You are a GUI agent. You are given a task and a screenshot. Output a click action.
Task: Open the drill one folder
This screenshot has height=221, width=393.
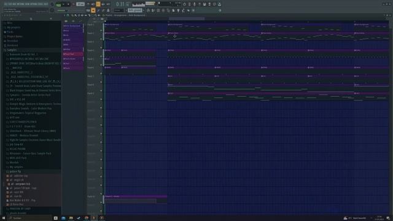pyautogui.click(x=15, y=117)
